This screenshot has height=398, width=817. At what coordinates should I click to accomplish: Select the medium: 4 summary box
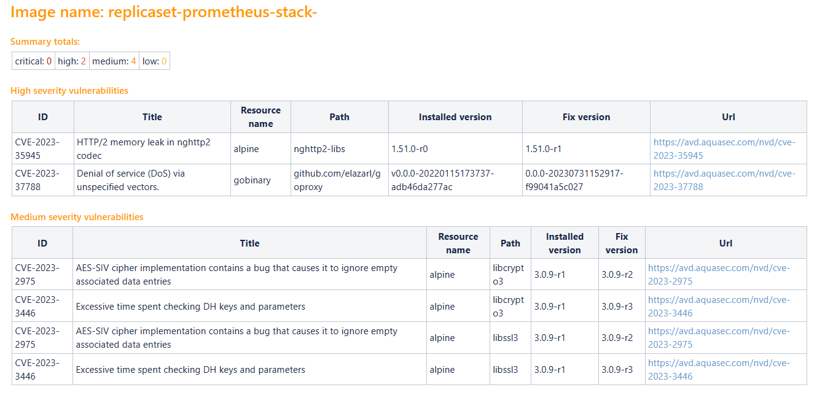[114, 61]
